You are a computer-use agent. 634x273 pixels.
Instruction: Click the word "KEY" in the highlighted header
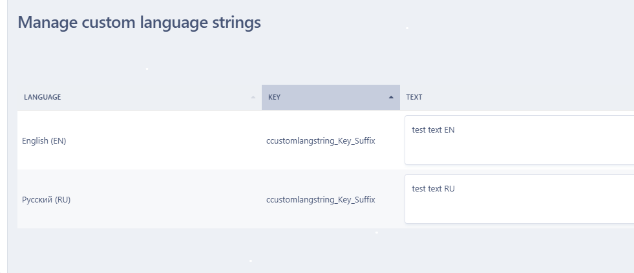tap(274, 98)
